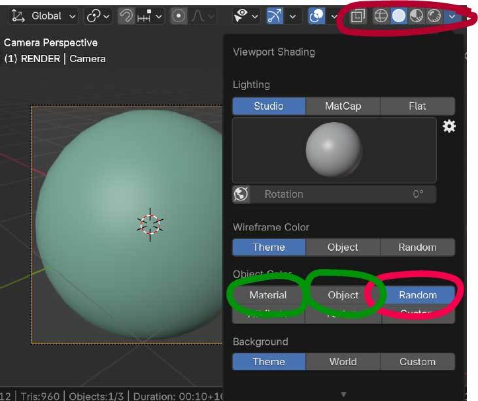Click the down arrow below Background

coord(343,394)
